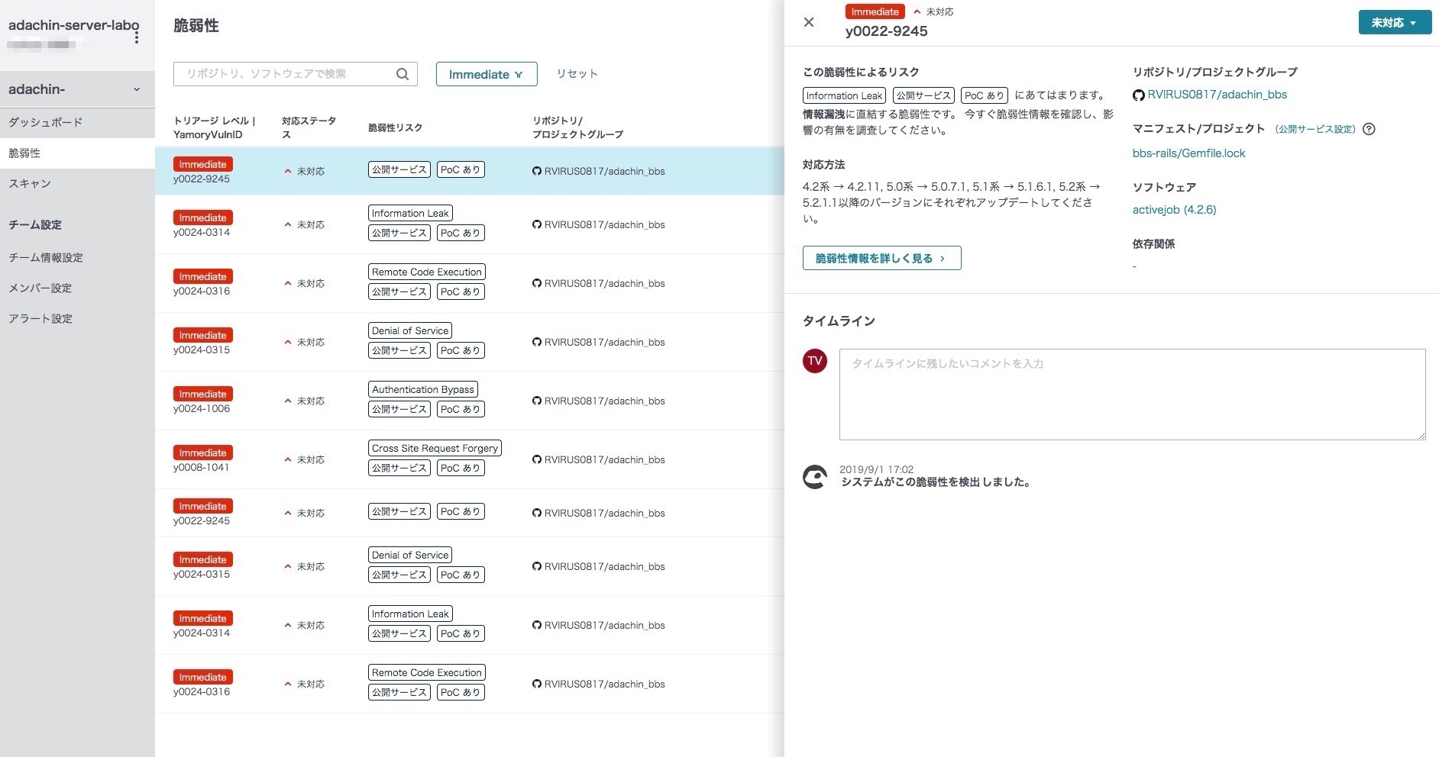
Task: Close the vulnerability detail panel
Action: pyautogui.click(x=809, y=22)
